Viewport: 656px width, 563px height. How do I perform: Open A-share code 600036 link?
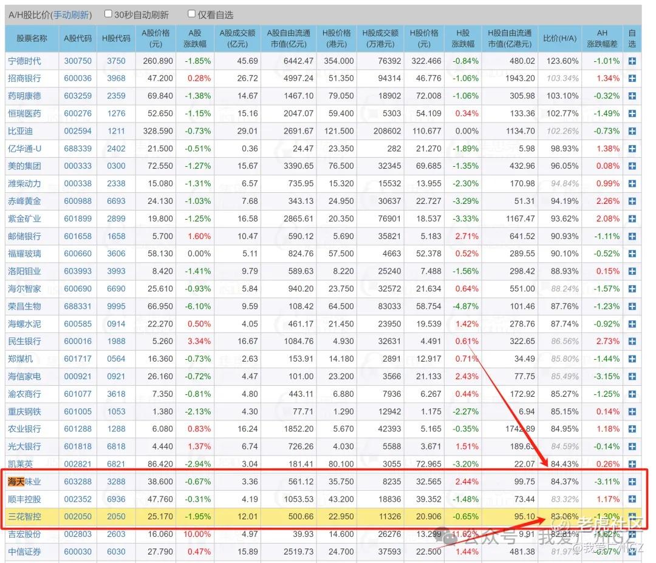click(x=78, y=79)
